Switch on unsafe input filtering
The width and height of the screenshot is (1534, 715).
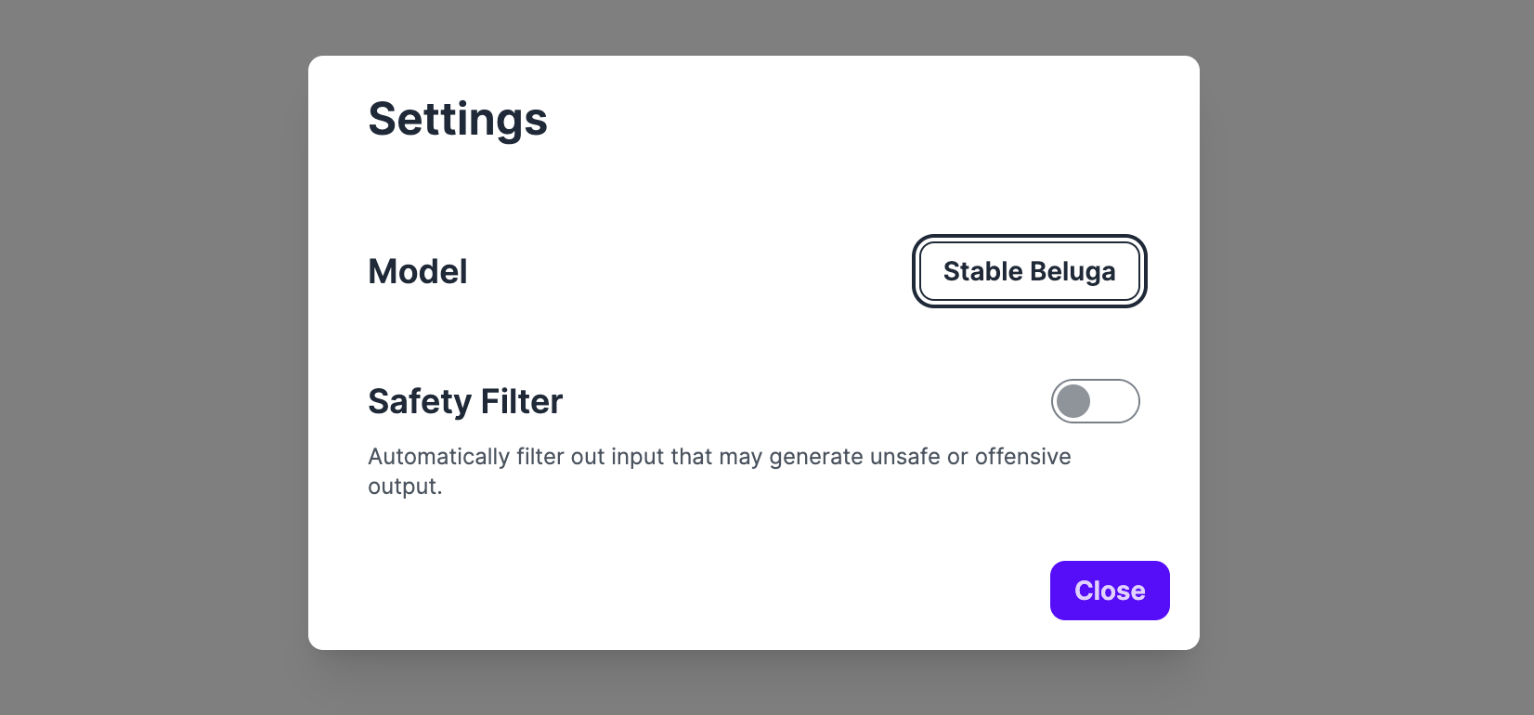pos(1095,401)
